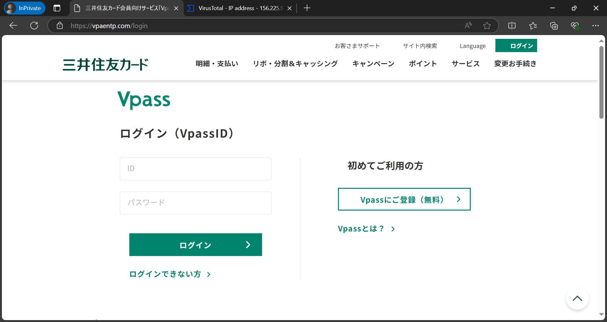607x322 pixels.
Task: Click the InPrivate profile badge
Action: coord(25,8)
